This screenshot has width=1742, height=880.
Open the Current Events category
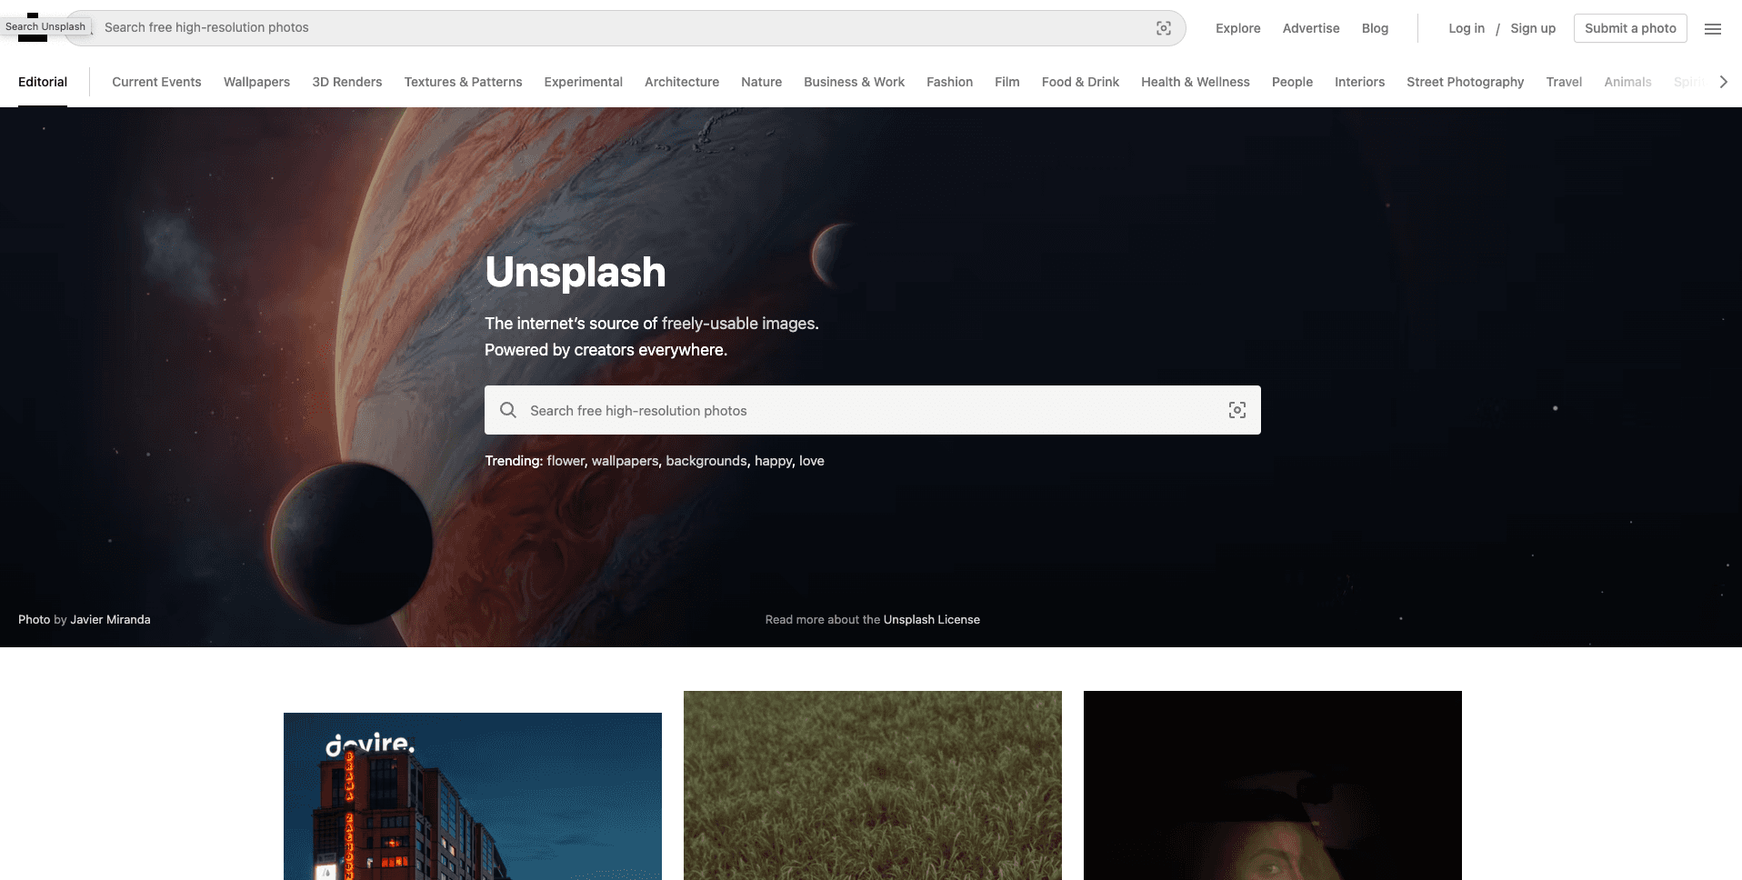pos(156,82)
